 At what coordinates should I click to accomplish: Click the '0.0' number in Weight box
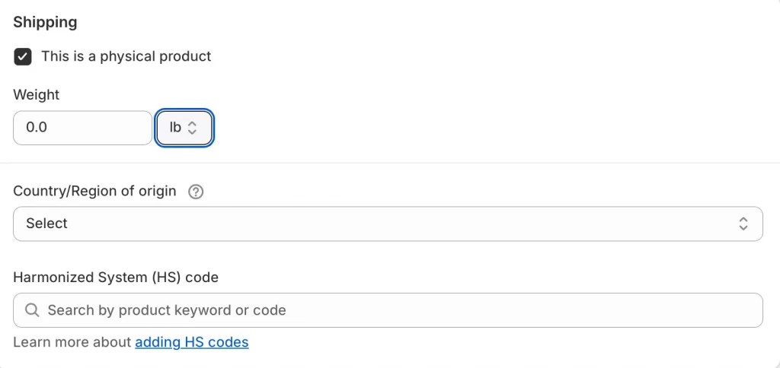[37, 128]
